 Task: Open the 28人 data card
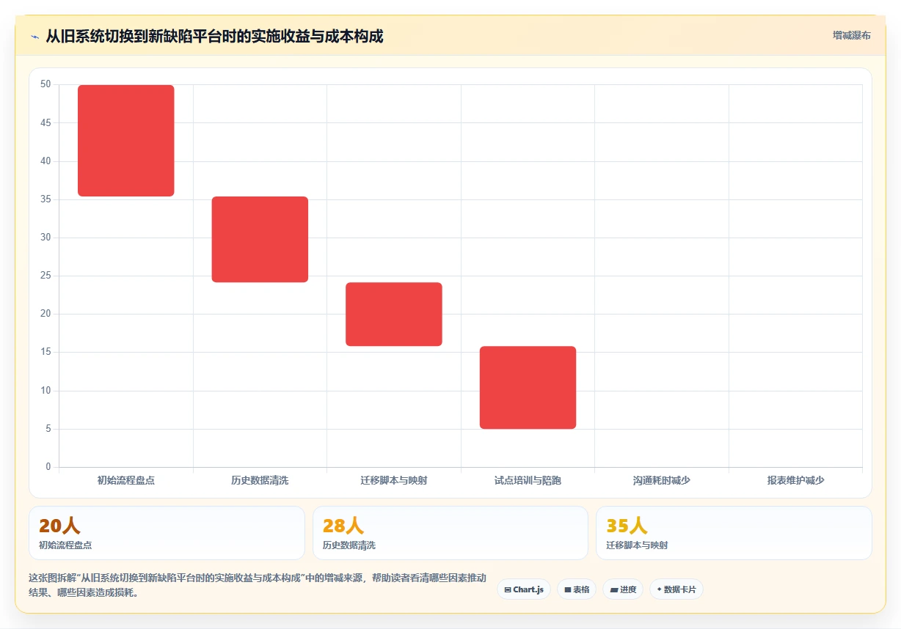click(x=450, y=533)
